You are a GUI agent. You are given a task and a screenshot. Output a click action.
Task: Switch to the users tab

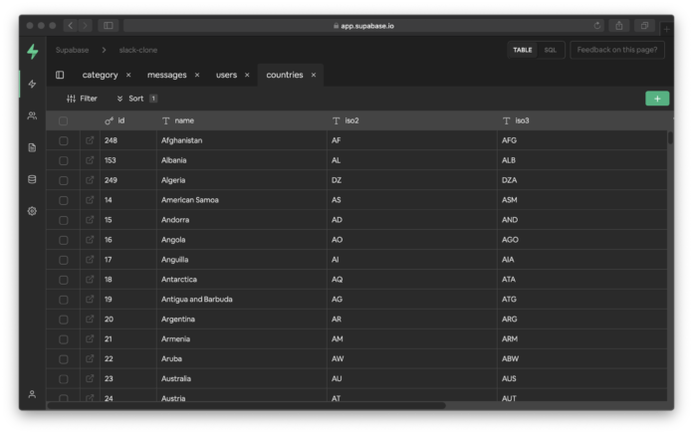tap(226, 75)
